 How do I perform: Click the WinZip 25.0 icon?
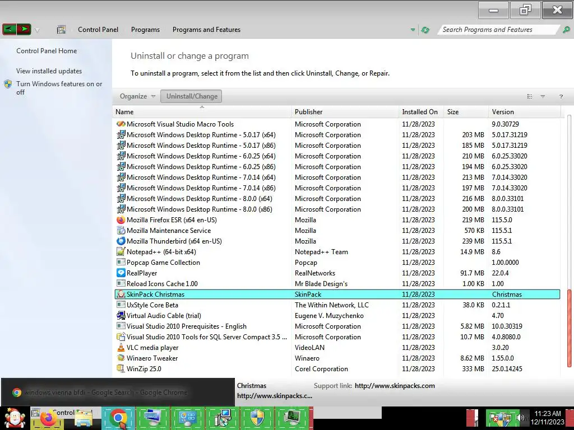click(x=121, y=368)
